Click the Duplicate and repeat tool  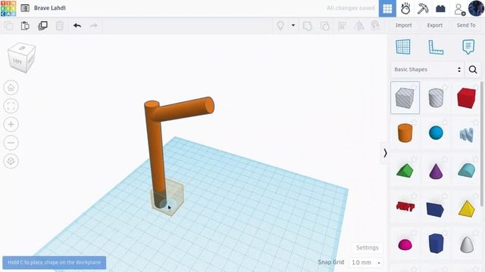tap(42, 26)
